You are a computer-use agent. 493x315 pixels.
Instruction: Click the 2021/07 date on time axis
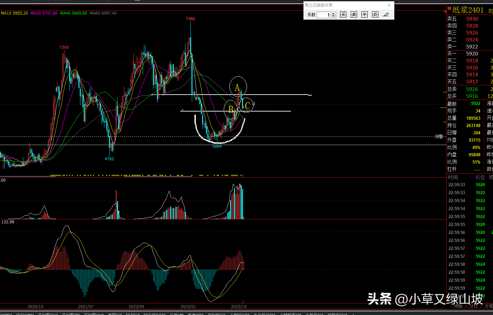[86, 307]
